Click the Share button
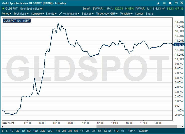Screen dimensions: 185x134 (149, 14)
